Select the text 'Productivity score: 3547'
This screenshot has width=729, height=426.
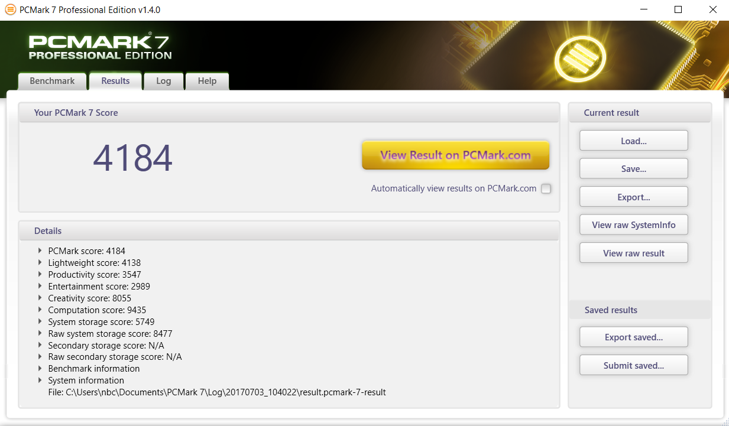tap(95, 275)
